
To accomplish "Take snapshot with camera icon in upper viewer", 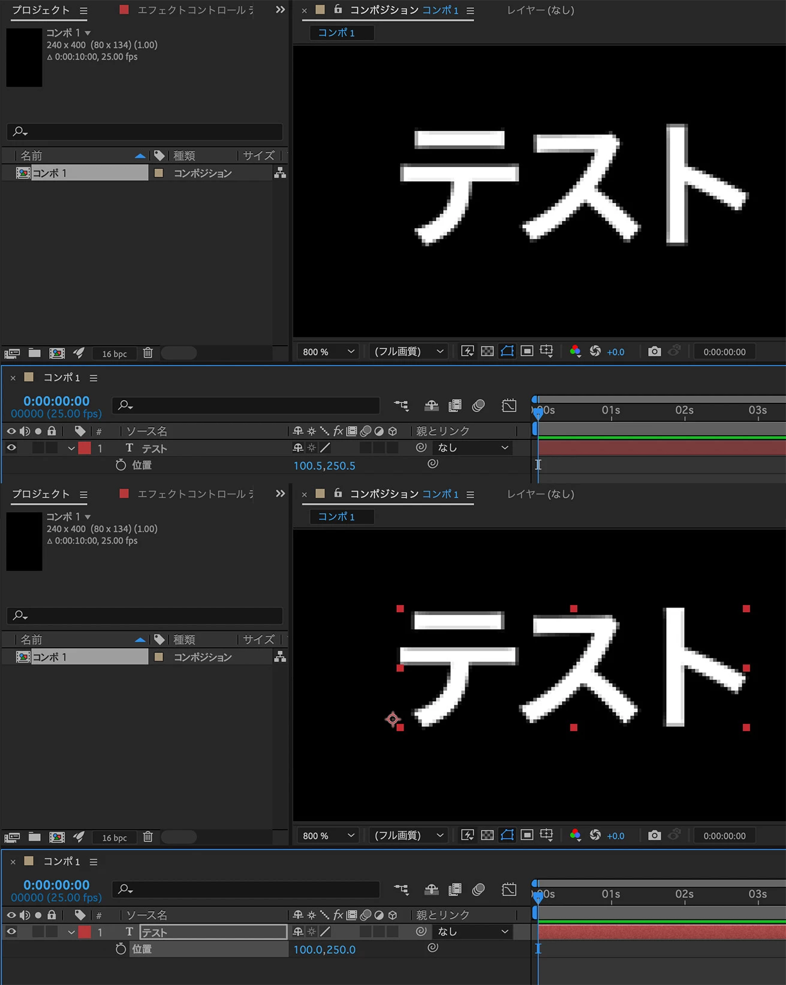I will pos(654,351).
